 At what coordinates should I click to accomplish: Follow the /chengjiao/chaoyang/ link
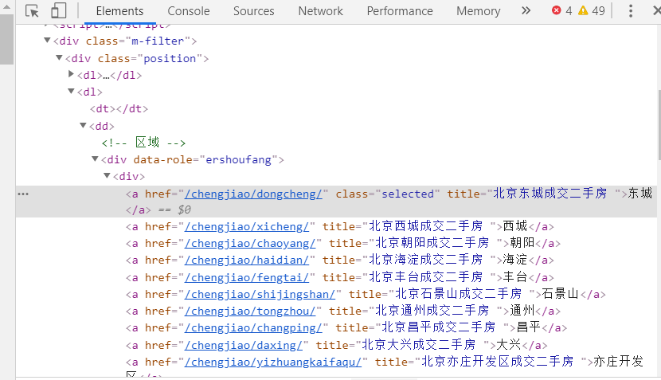click(250, 243)
